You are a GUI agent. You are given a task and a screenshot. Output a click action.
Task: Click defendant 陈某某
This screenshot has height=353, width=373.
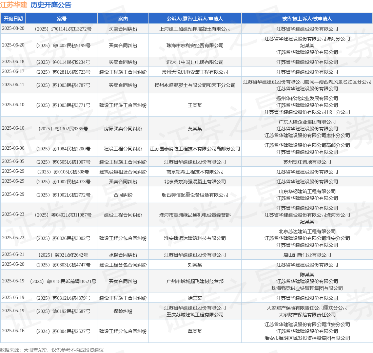307,275
